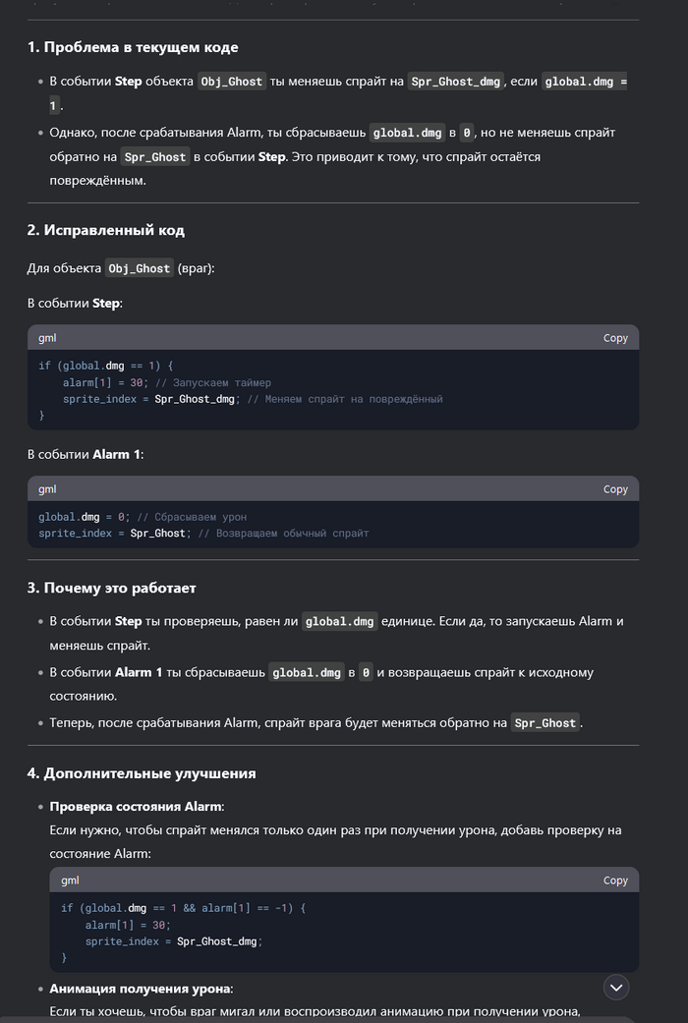Click the Spr_Ghost chip ending section 3
The height and width of the screenshot is (1023, 688).
point(545,723)
